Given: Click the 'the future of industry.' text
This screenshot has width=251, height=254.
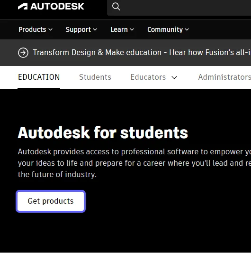Looking at the screenshot, I should click(57, 174).
